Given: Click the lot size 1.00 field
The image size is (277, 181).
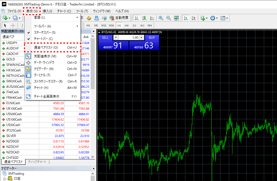Looking at the screenshot, I should 129,37.
